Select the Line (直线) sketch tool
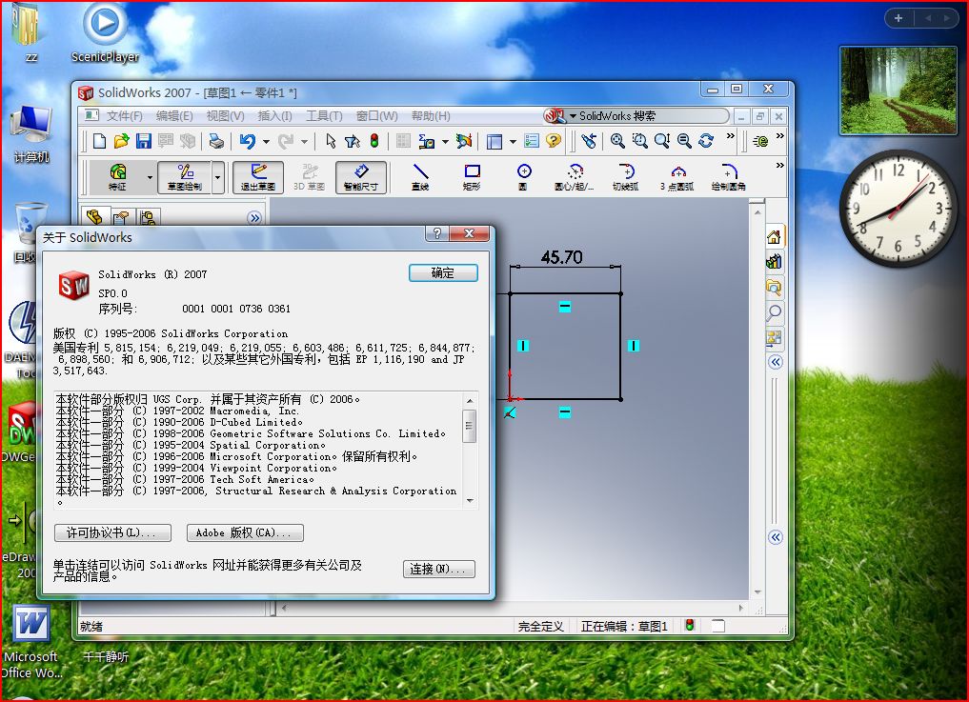Viewport: 969px width, 702px height. click(423, 173)
